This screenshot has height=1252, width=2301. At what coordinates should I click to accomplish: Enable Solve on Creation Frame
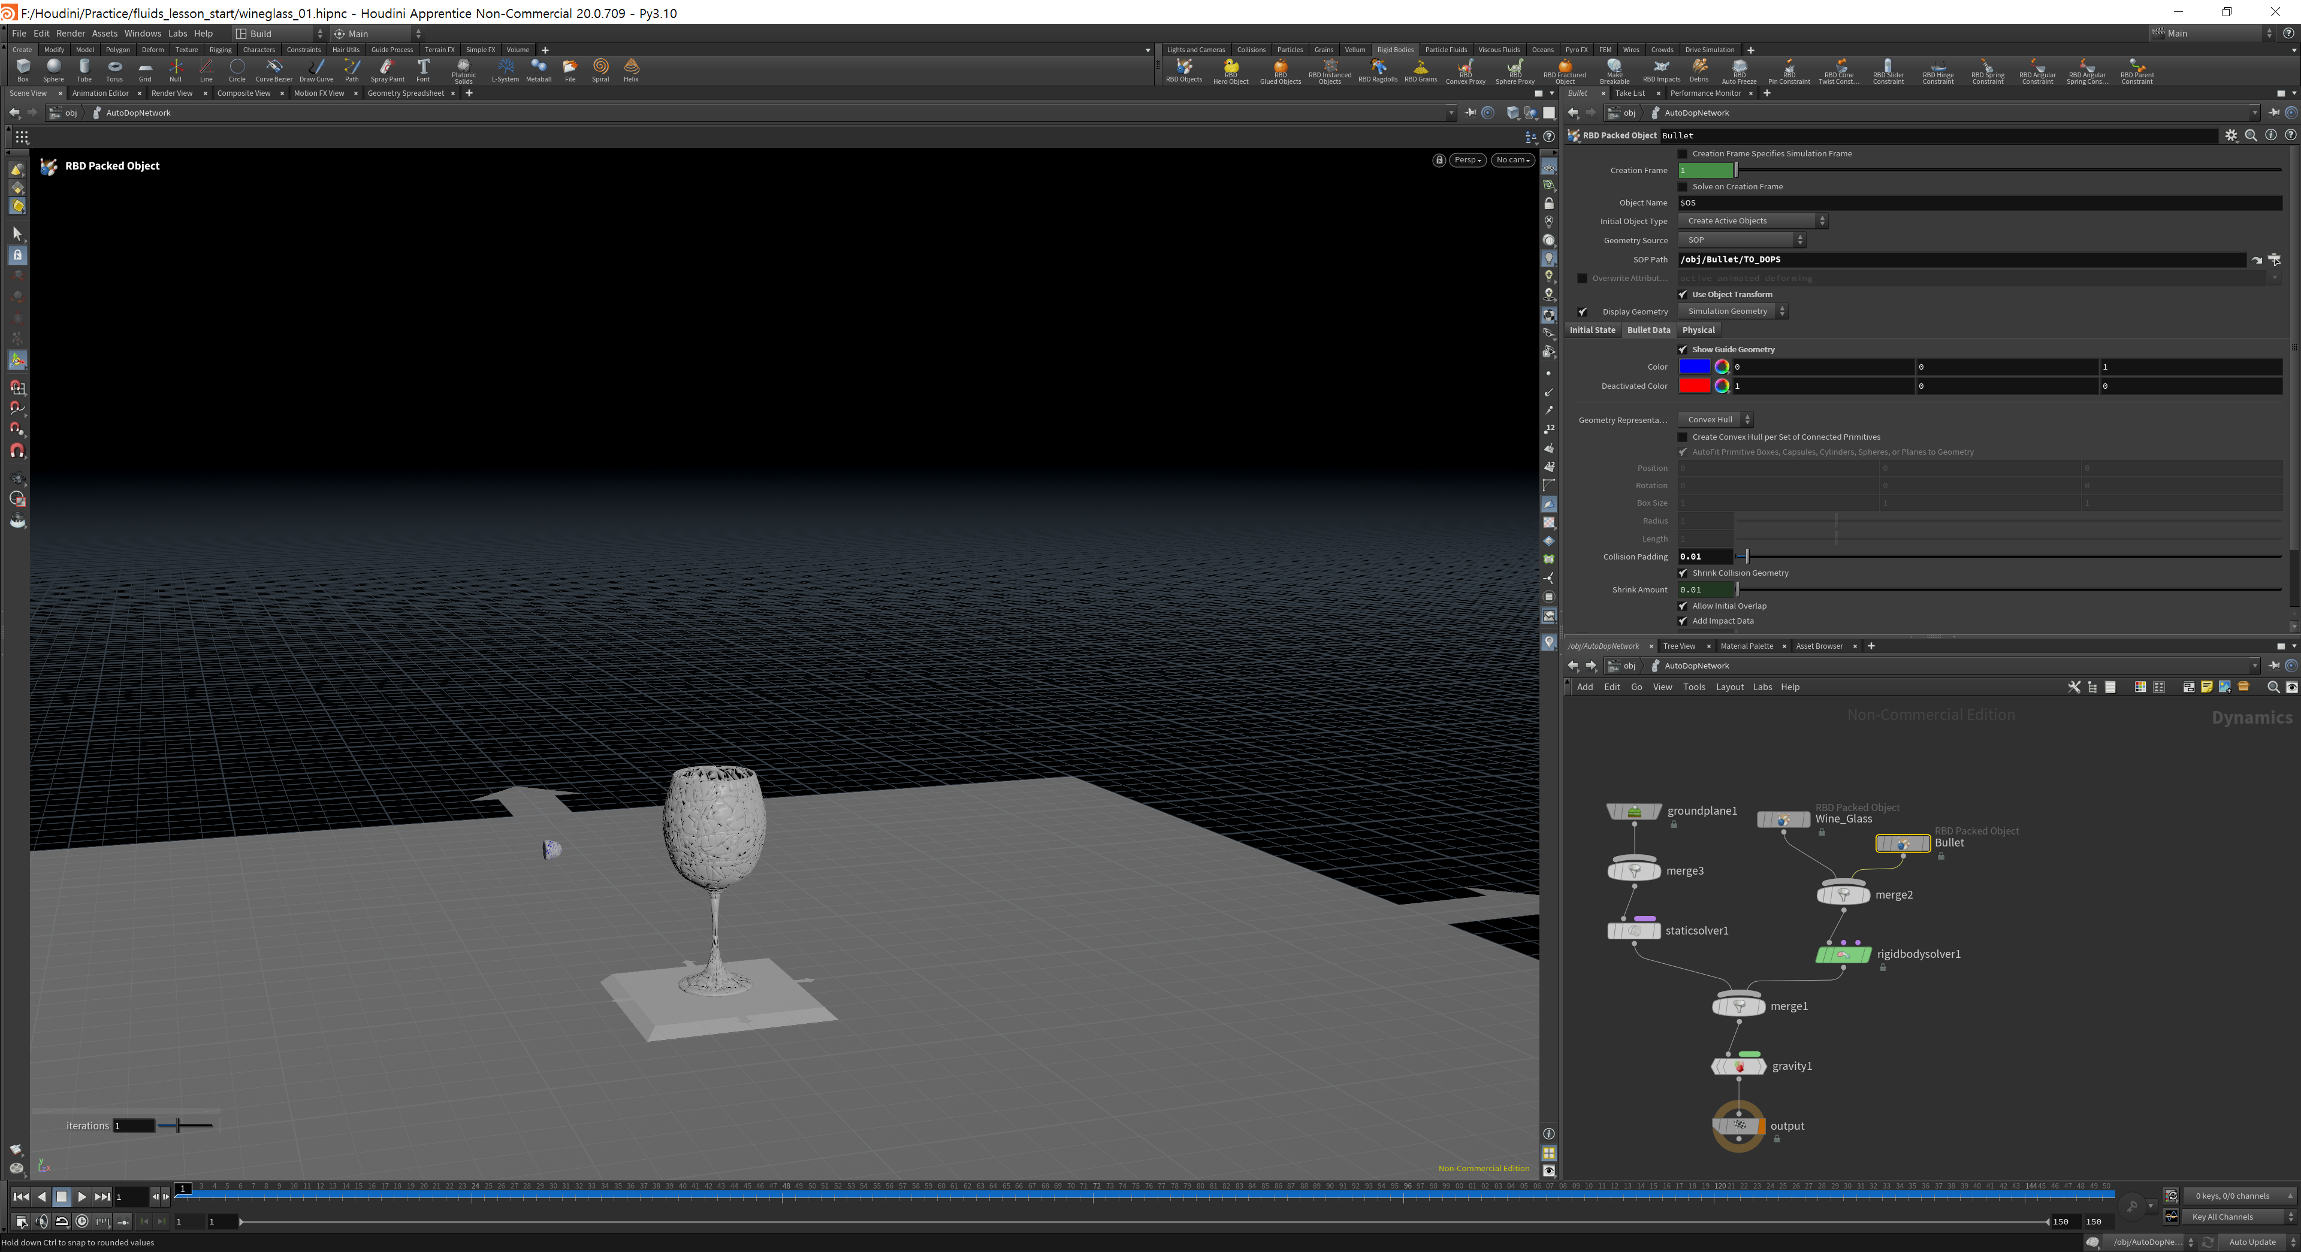(x=1683, y=187)
